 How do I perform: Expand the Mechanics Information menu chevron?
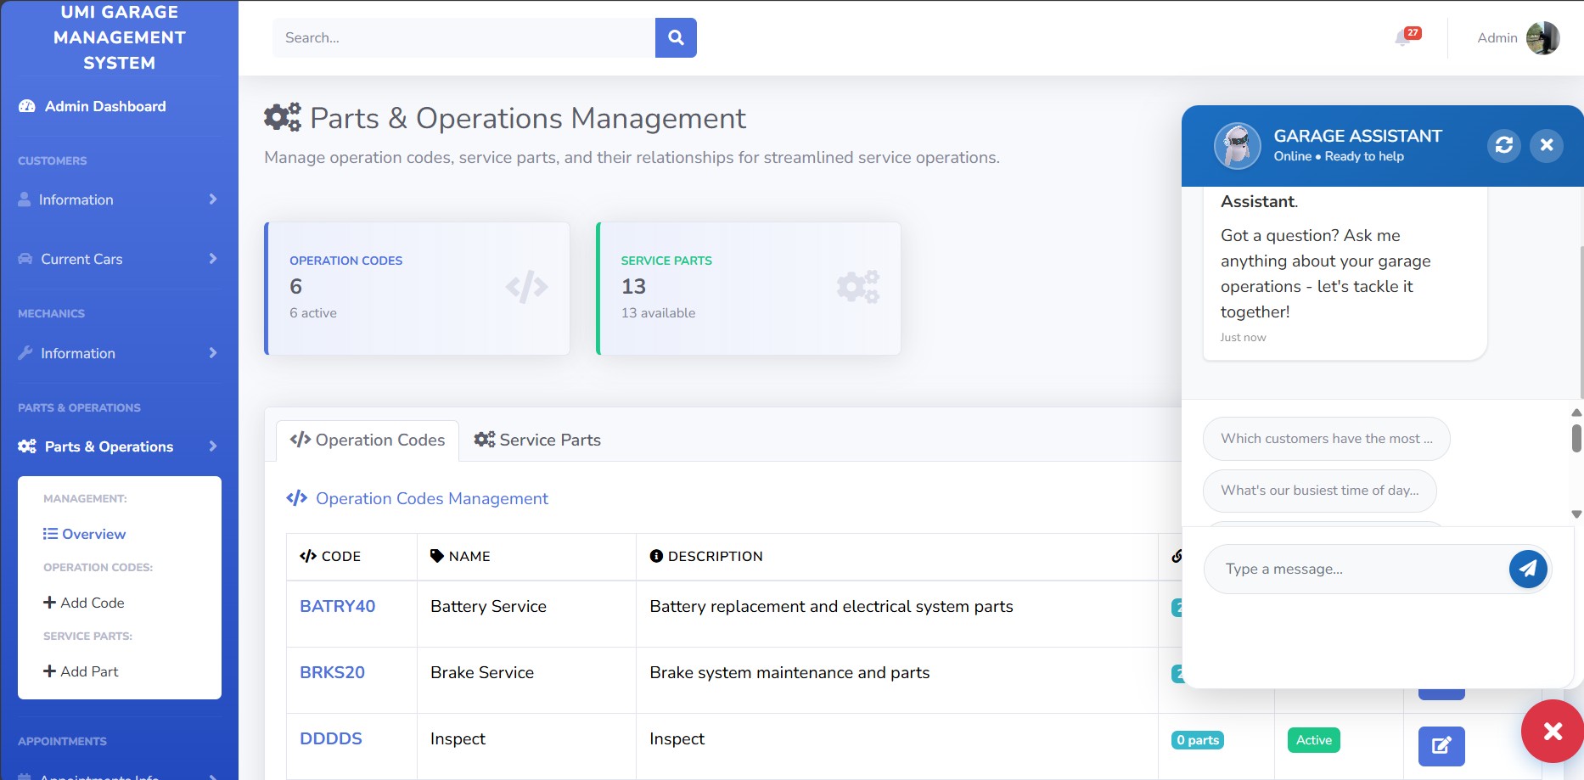pyautogui.click(x=213, y=353)
